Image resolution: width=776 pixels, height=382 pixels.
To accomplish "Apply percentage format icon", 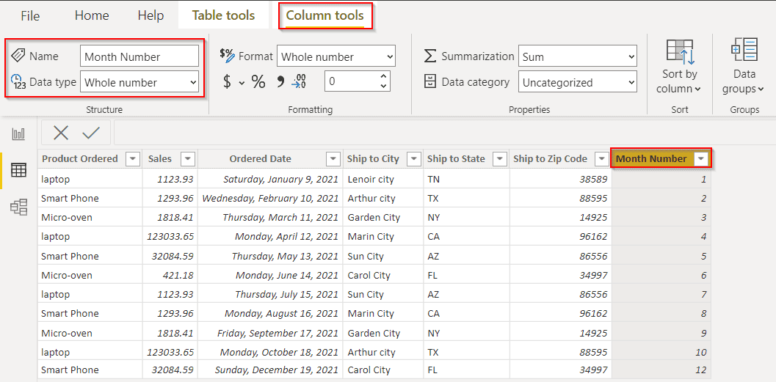I will [x=258, y=81].
